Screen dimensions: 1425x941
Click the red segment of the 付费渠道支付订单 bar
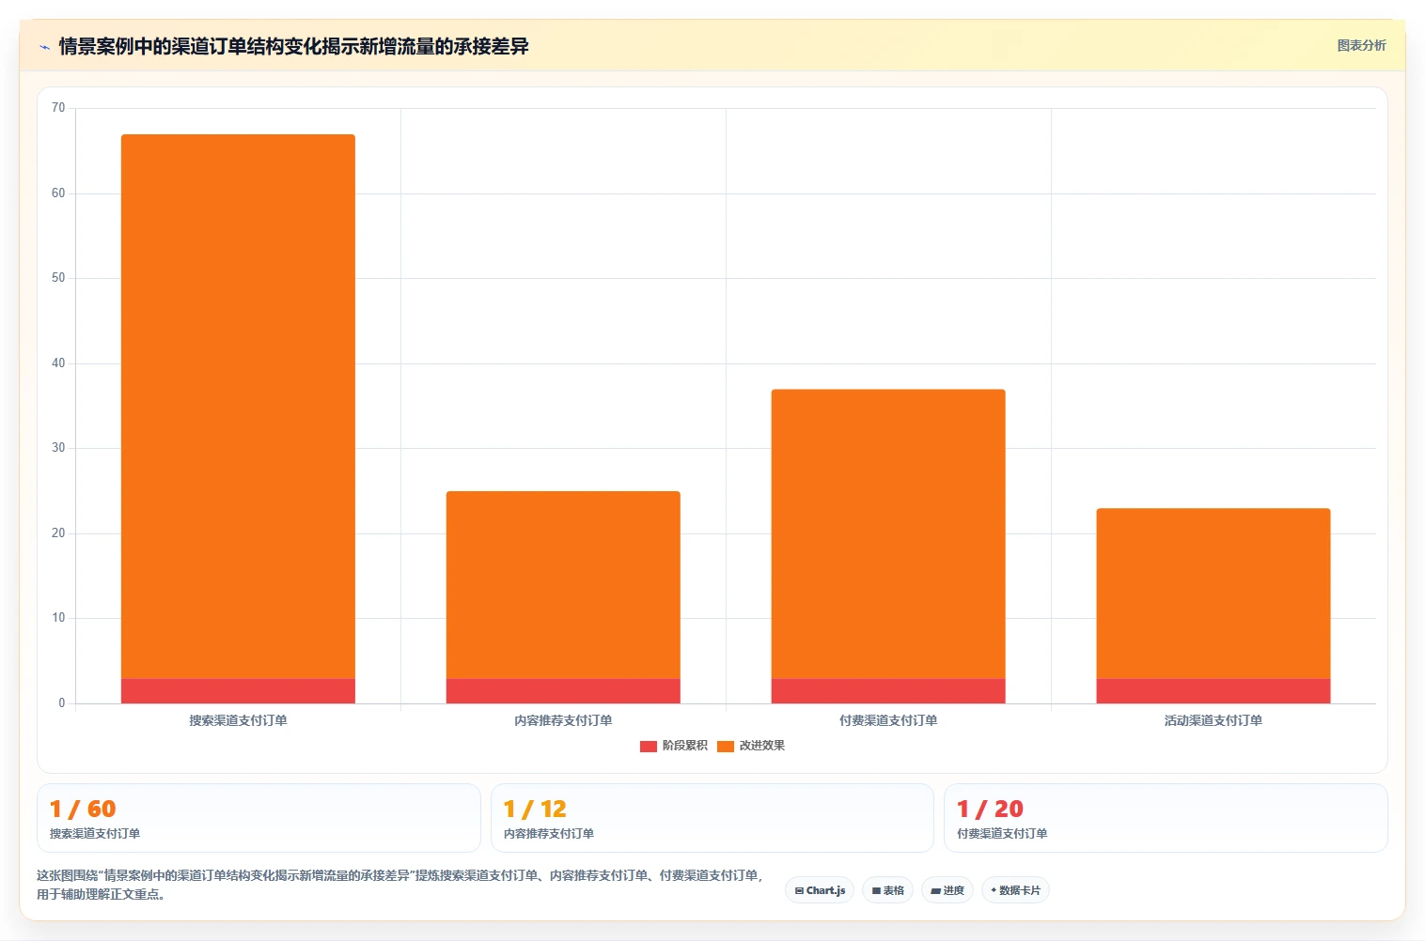[888, 691]
